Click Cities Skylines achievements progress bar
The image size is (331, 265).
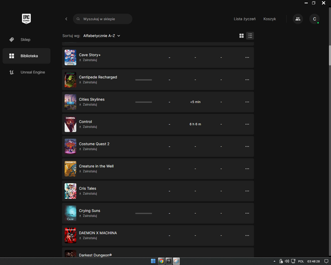click(x=144, y=102)
